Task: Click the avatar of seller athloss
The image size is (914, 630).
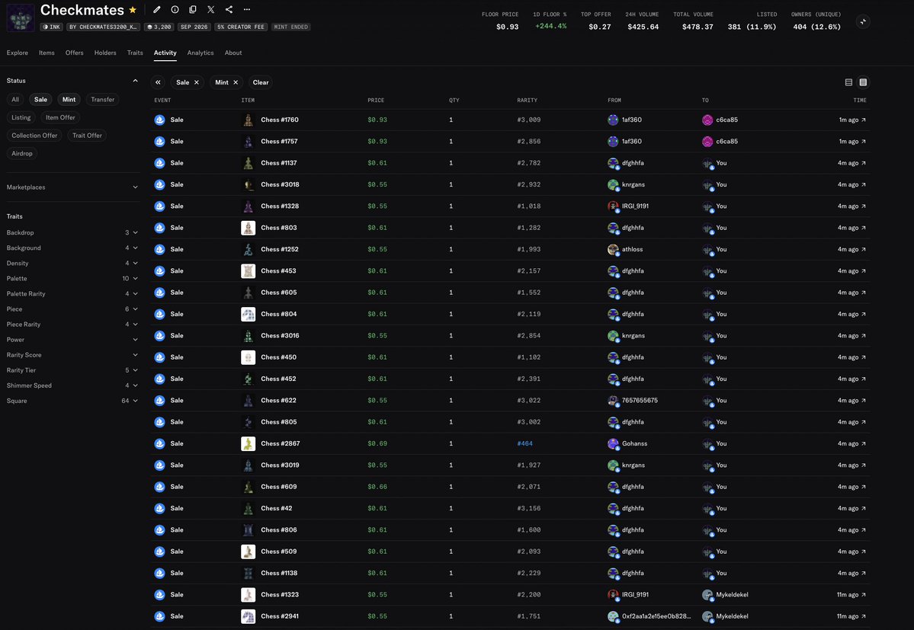Action: tap(613, 249)
